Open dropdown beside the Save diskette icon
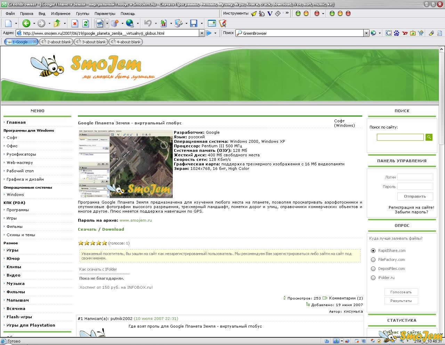Screen dimensions: 445x345 point(201,23)
